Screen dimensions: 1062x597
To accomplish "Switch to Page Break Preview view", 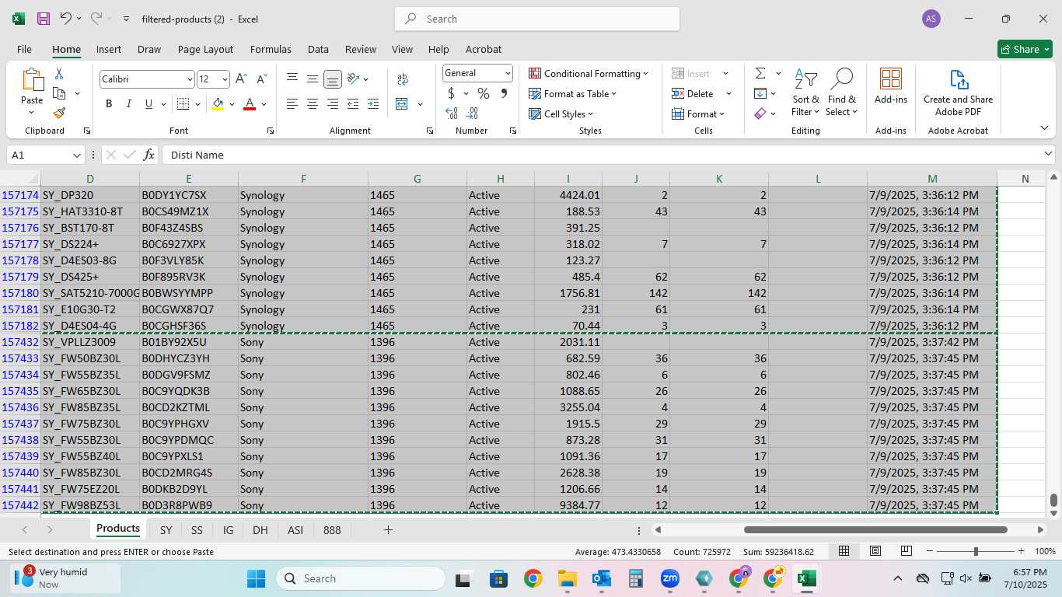I will point(907,551).
